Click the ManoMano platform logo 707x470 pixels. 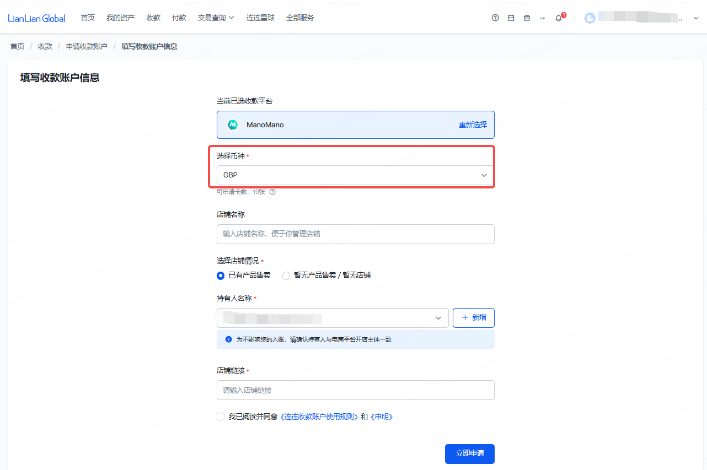pos(233,125)
